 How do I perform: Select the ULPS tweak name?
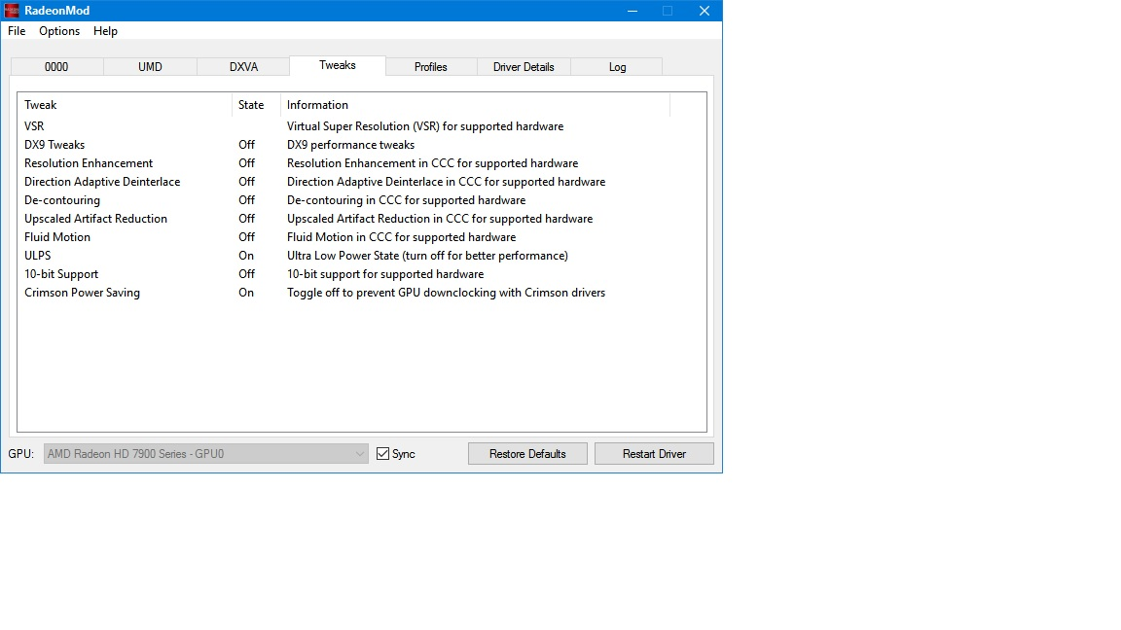pyautogui.click(x=38, y=256)
